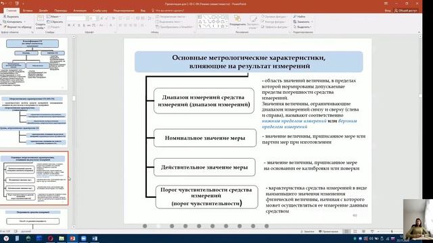Open the font color picker
This screenshot has width=433, height=243.
tap(112, 25)
